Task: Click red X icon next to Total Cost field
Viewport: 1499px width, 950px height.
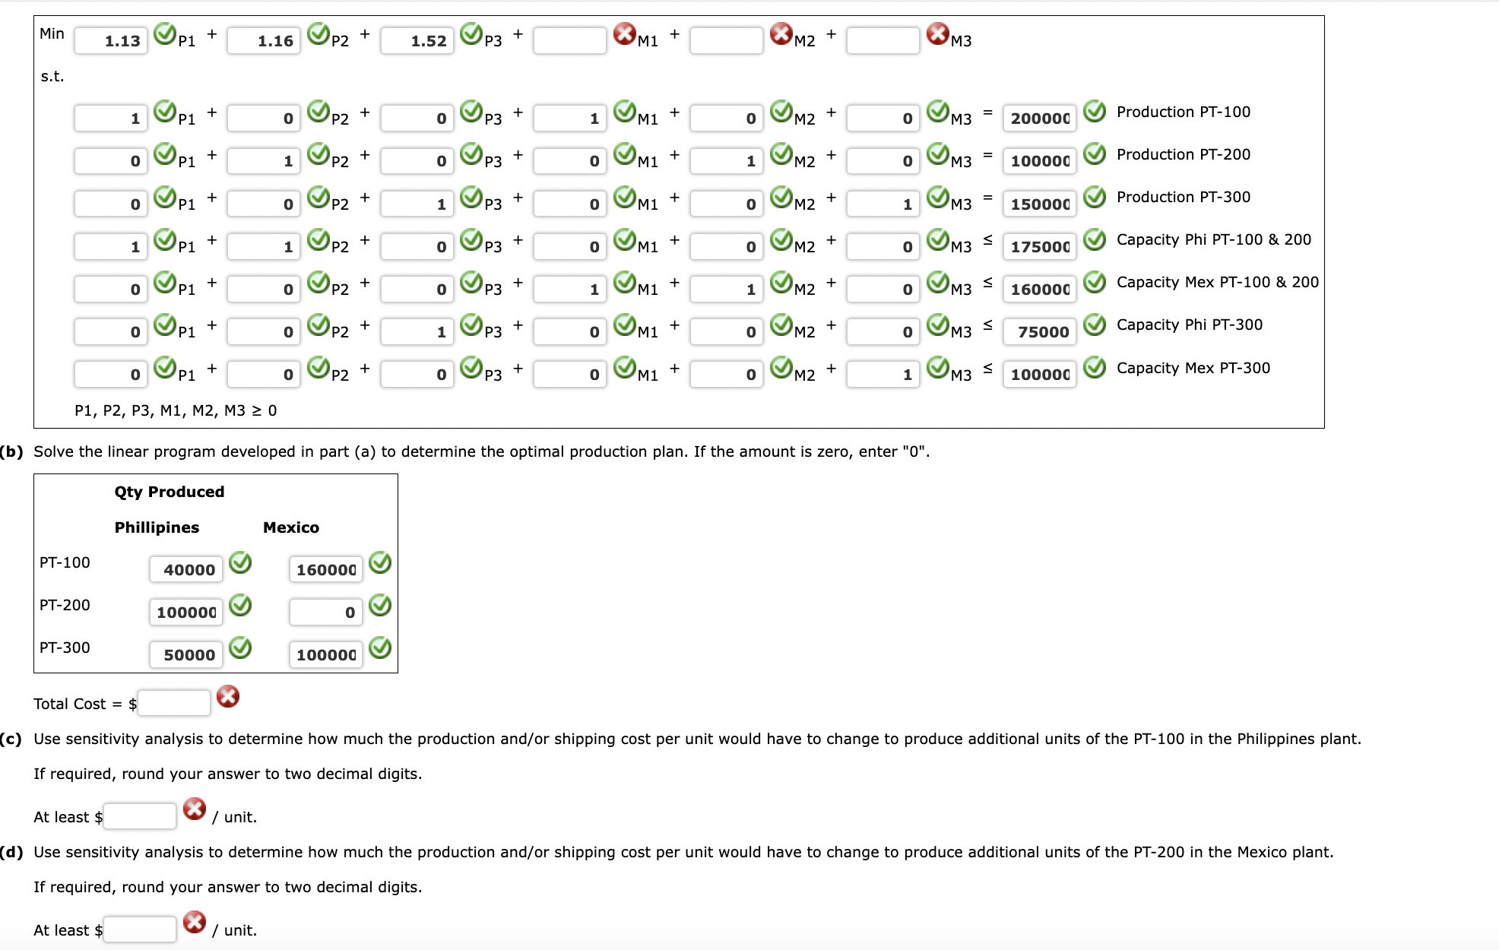Action: point(228,696)
